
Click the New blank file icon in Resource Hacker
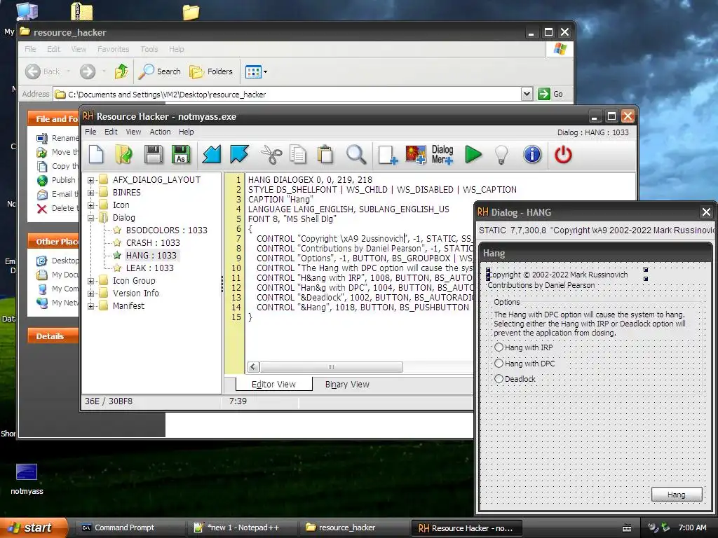96,154
